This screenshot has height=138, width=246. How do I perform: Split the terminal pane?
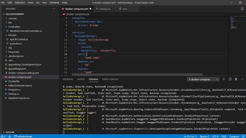pyautogui.click(x=230, y=79)
